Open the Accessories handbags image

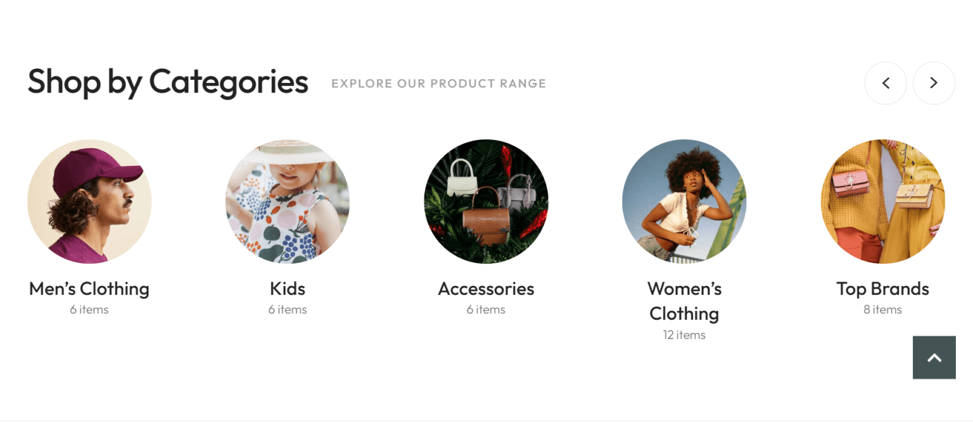(486, 201)
